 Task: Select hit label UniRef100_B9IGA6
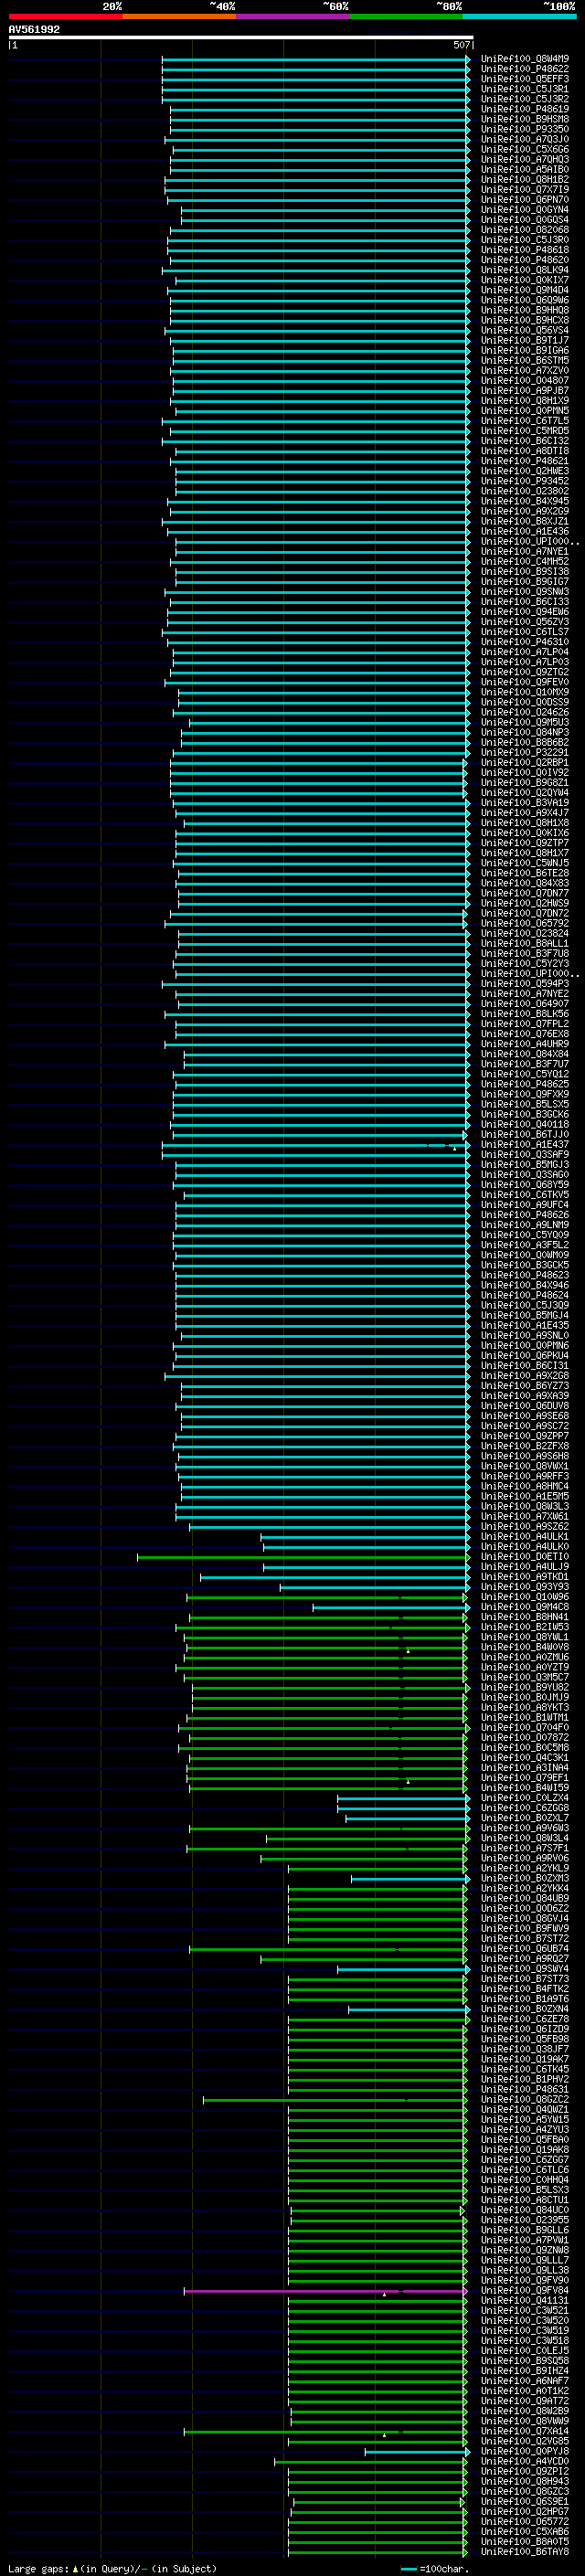tap(524, 350)
